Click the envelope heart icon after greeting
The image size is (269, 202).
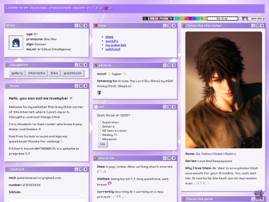(x=71, y=98)
